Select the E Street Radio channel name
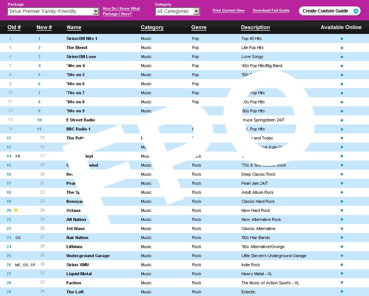The height and width of the screenshot is (296, 369). click(x=81, y=120)
